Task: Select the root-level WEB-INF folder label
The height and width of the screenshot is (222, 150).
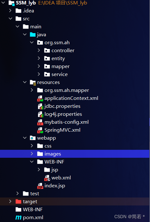Action: 33,210
